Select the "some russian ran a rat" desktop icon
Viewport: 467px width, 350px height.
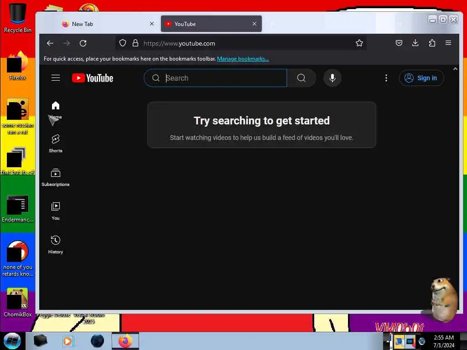click(18, 116)
